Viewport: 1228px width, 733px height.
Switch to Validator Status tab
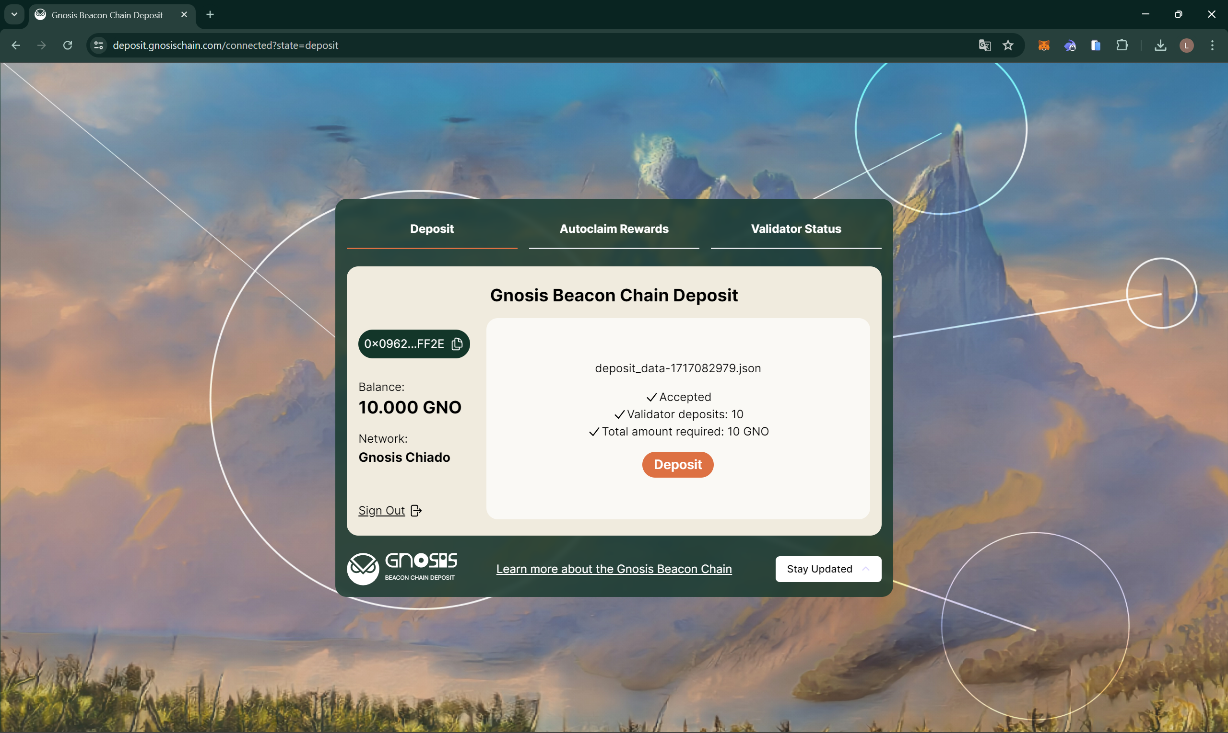coord(796,229)
